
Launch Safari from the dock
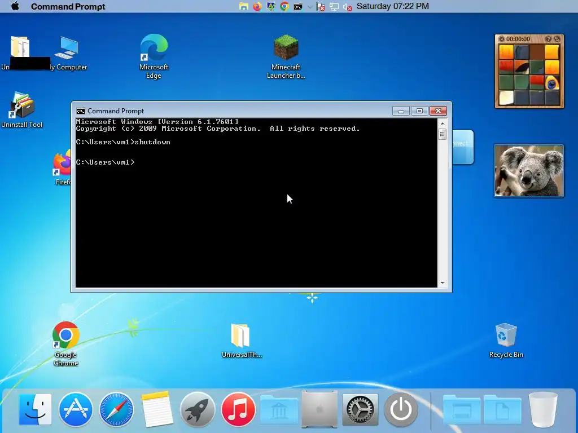click(x=116, y=409)
